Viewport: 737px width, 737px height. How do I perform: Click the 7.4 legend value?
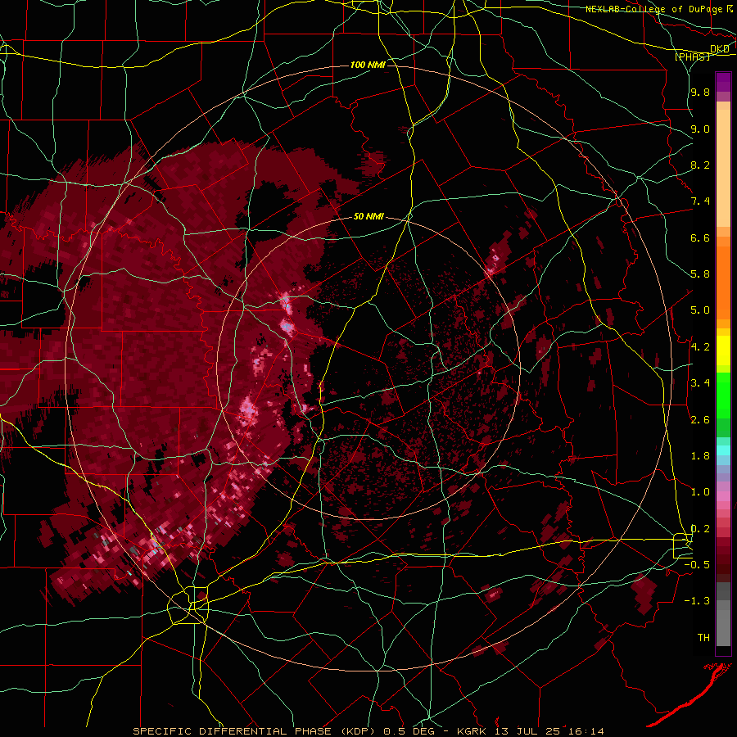coord(700,201)
